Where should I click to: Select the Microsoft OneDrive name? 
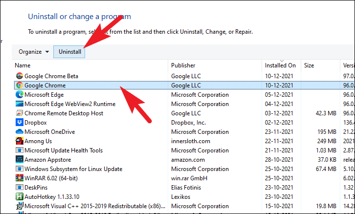pyautogui.click(x=49, y=131)
